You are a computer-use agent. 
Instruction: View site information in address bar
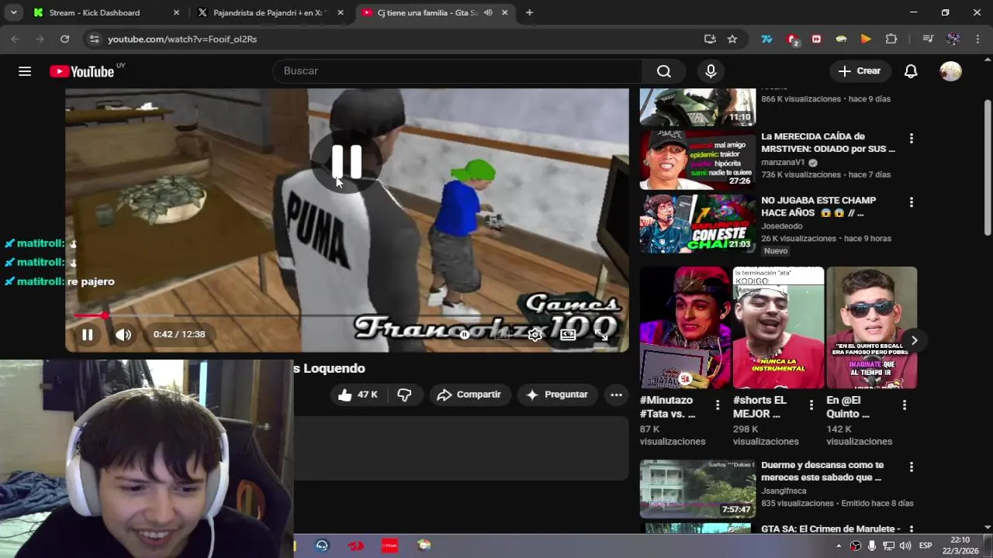pyautogui.click(x=94, y=39)
